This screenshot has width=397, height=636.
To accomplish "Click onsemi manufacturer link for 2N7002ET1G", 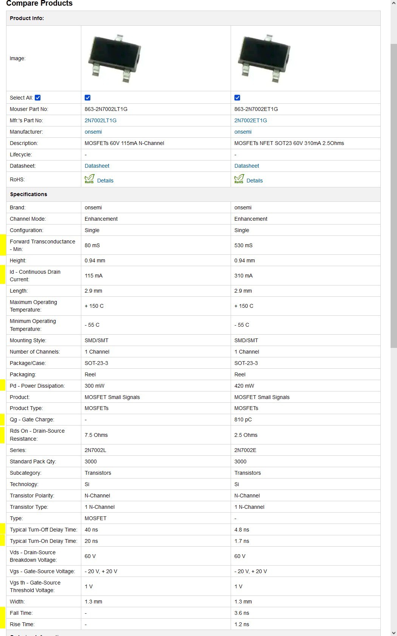I will pos(243,132).
